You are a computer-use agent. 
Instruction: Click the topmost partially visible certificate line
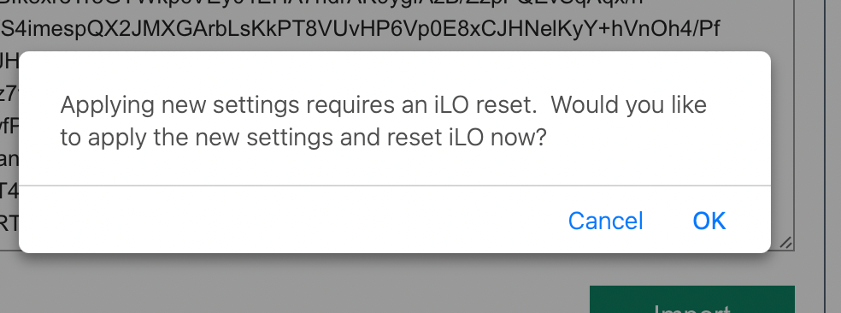click(x=322, y=3)
